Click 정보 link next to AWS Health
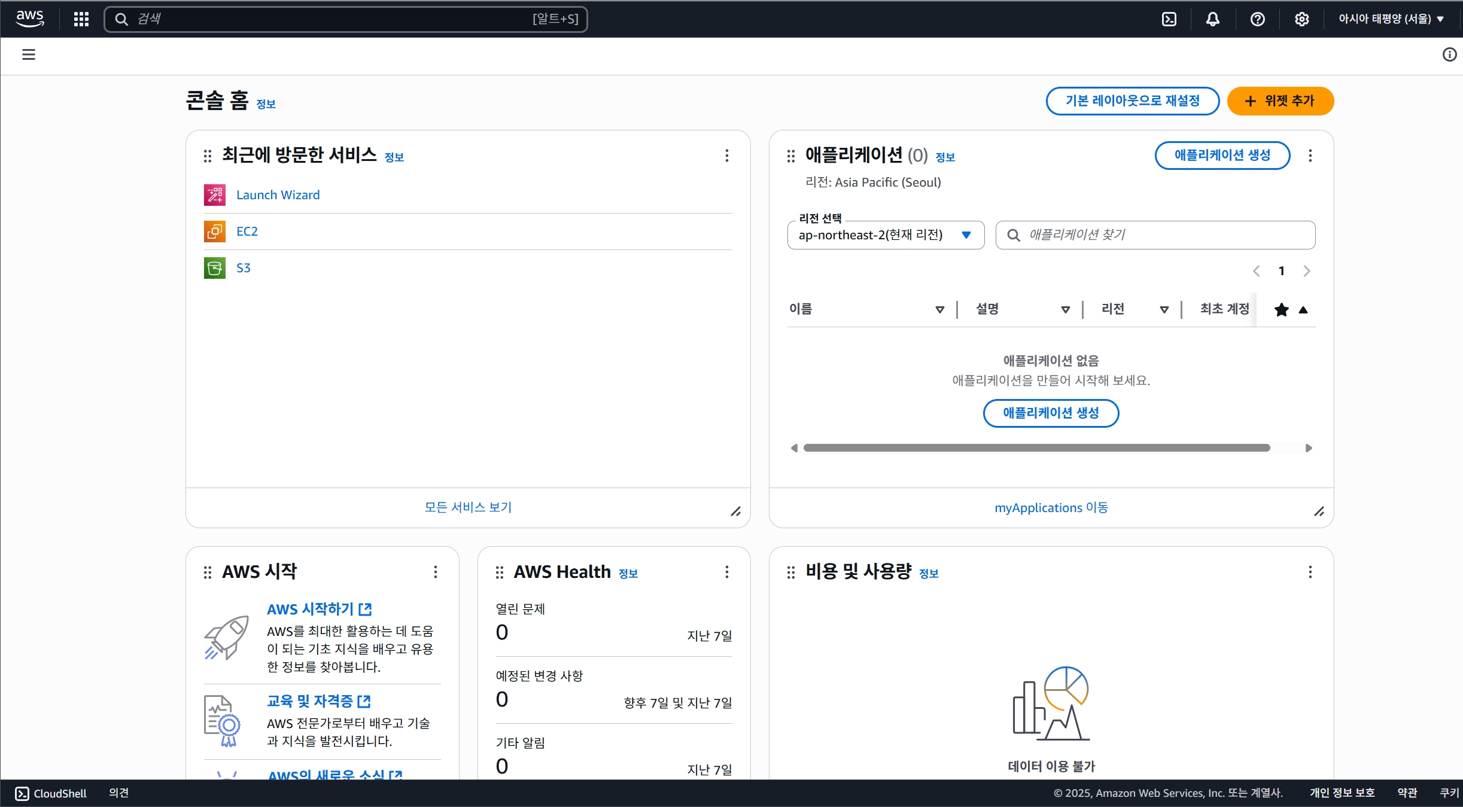 (x=628, y=574)
